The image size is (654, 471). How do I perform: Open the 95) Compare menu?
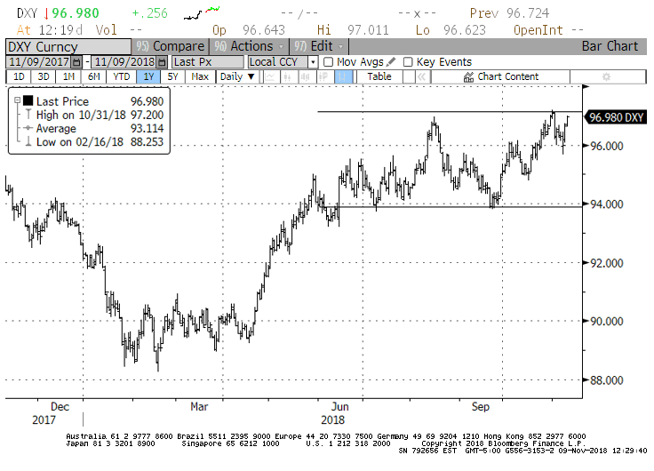pyautogui.click(x=170, y=46)
